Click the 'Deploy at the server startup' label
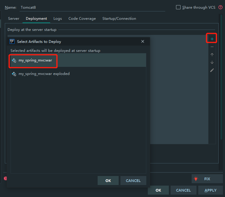Screen dimensions: 225x197 32,30
